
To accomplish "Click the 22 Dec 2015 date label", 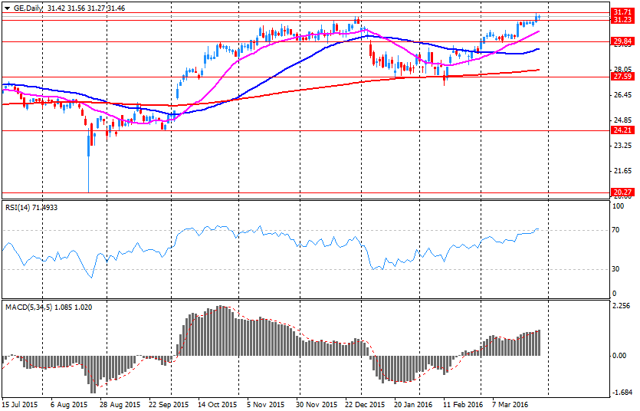I will click(365, 405).
